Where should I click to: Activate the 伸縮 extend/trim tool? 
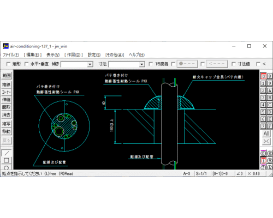click(7, 100)
